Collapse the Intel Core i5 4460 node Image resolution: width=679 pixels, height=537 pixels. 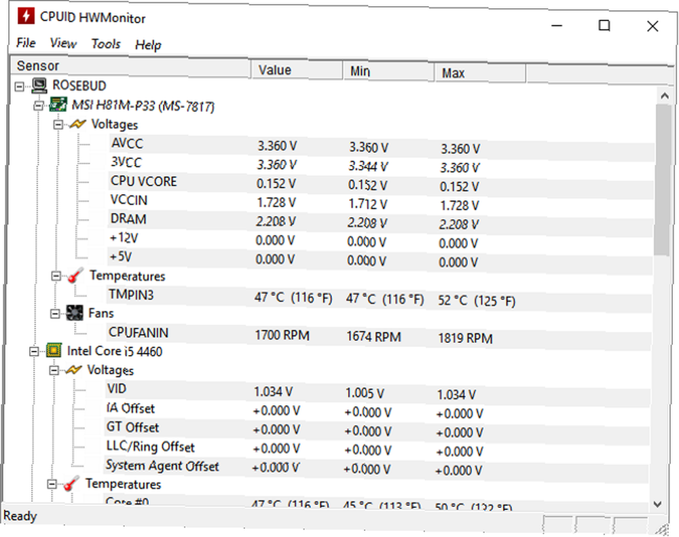[x=34, y=351]
